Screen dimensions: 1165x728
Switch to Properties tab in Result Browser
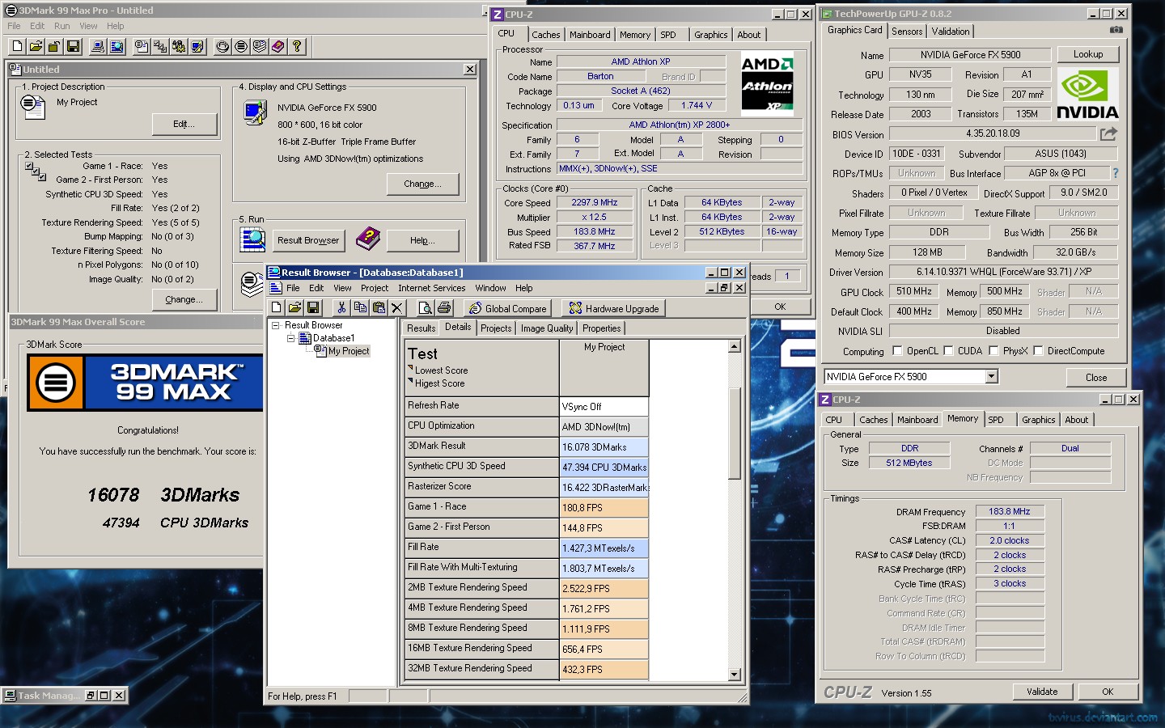tap(602, 328)
